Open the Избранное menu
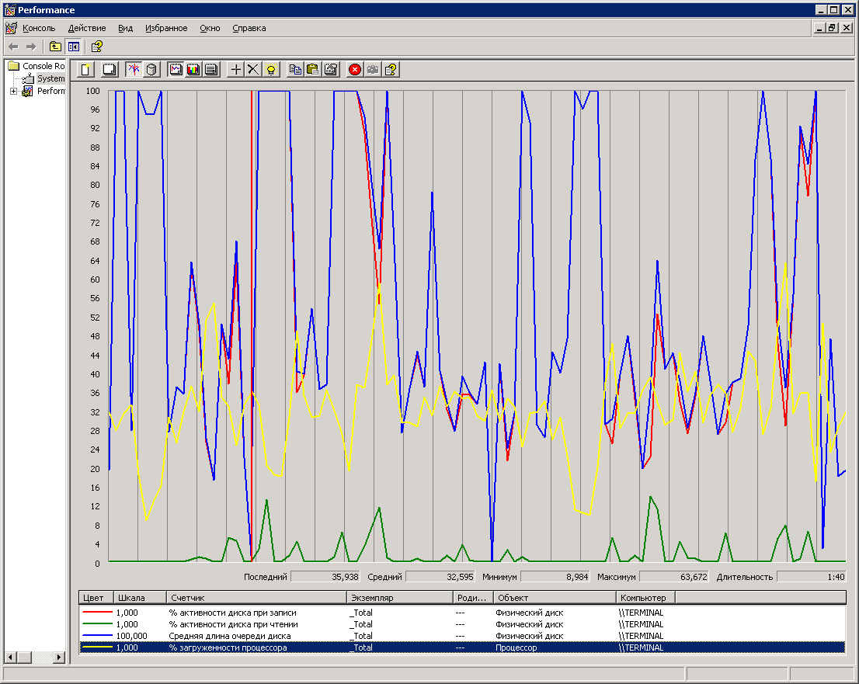Viewport: 859px width, 684px height. tap(165, 28)
